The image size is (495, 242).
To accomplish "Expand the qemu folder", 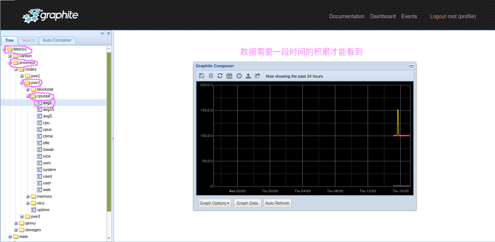I will click(x=16, y=223).
